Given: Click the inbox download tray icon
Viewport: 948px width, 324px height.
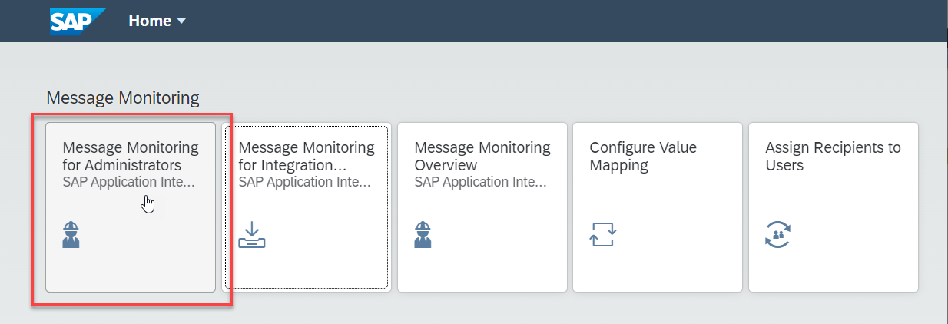Looking at the screenshot, I should tap(252, 235).
